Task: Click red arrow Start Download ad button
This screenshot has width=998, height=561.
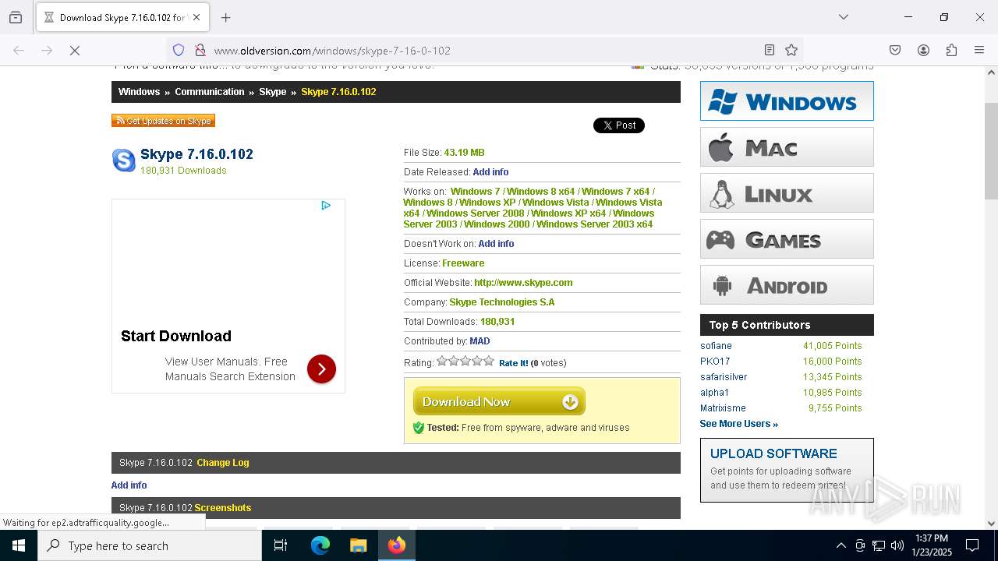Action: click(x=321, y=369)
